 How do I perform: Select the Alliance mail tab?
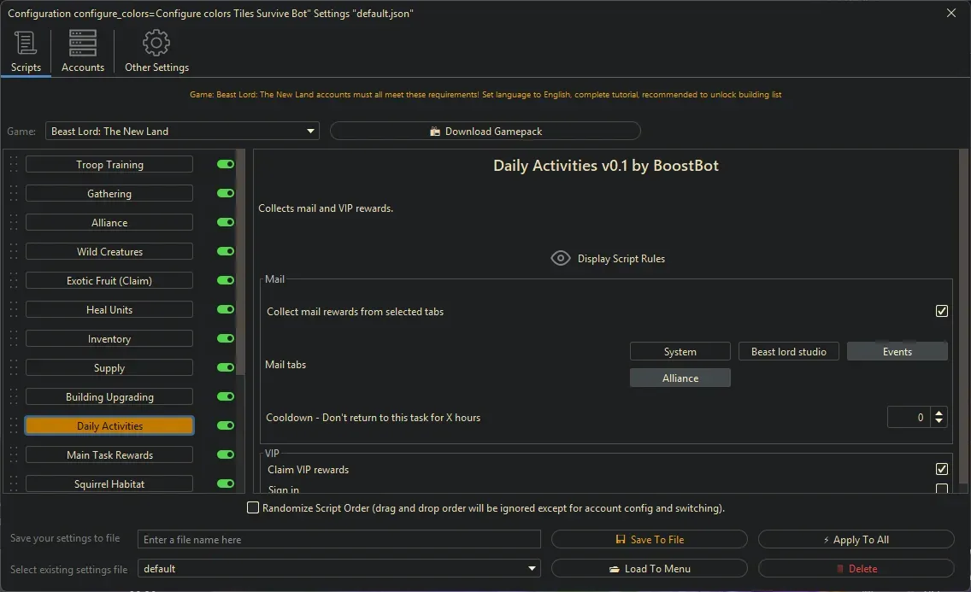[680, 377]
